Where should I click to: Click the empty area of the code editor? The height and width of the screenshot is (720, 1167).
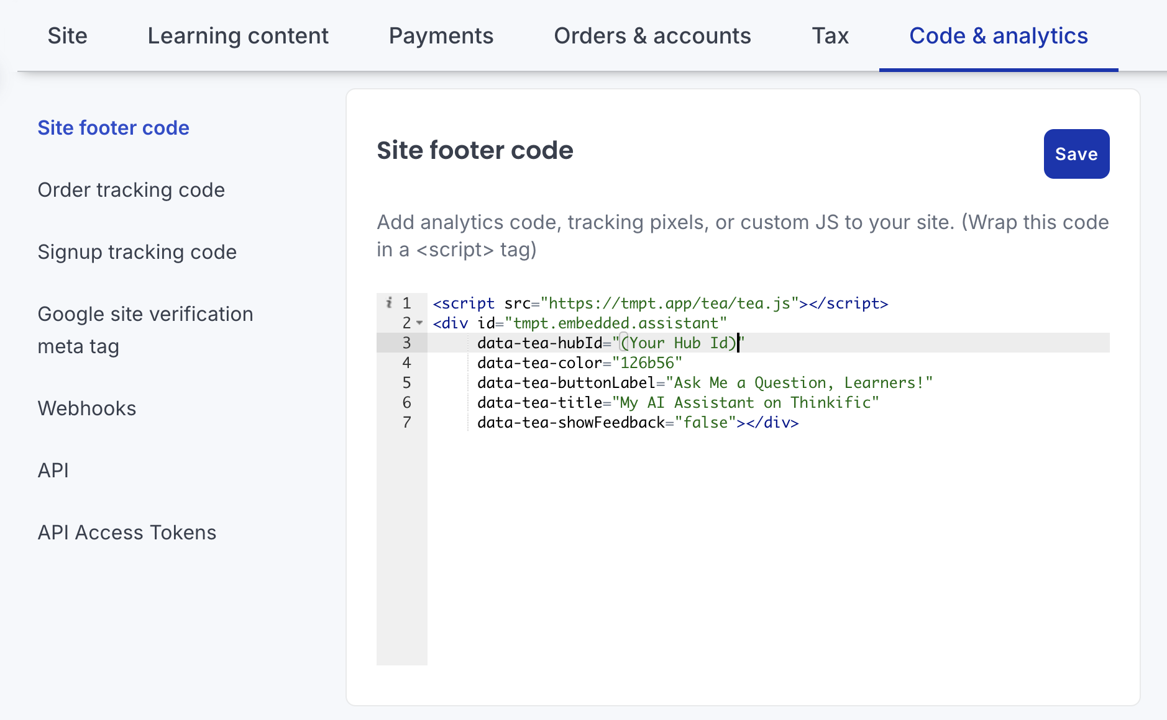point(768,549)
